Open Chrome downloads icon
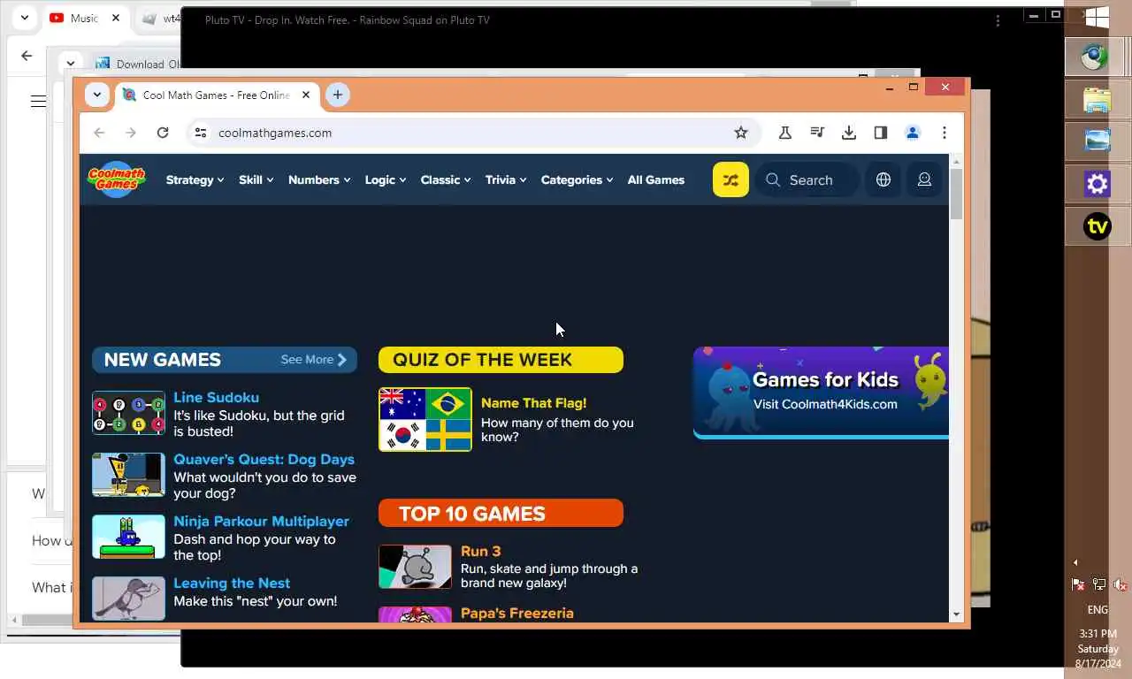 849,133
